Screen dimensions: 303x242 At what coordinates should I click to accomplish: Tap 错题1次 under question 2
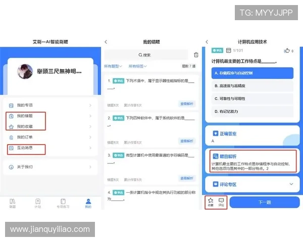(x=113, y=143)
